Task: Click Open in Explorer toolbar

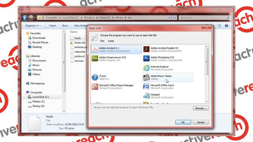Action: coord(51,26)
